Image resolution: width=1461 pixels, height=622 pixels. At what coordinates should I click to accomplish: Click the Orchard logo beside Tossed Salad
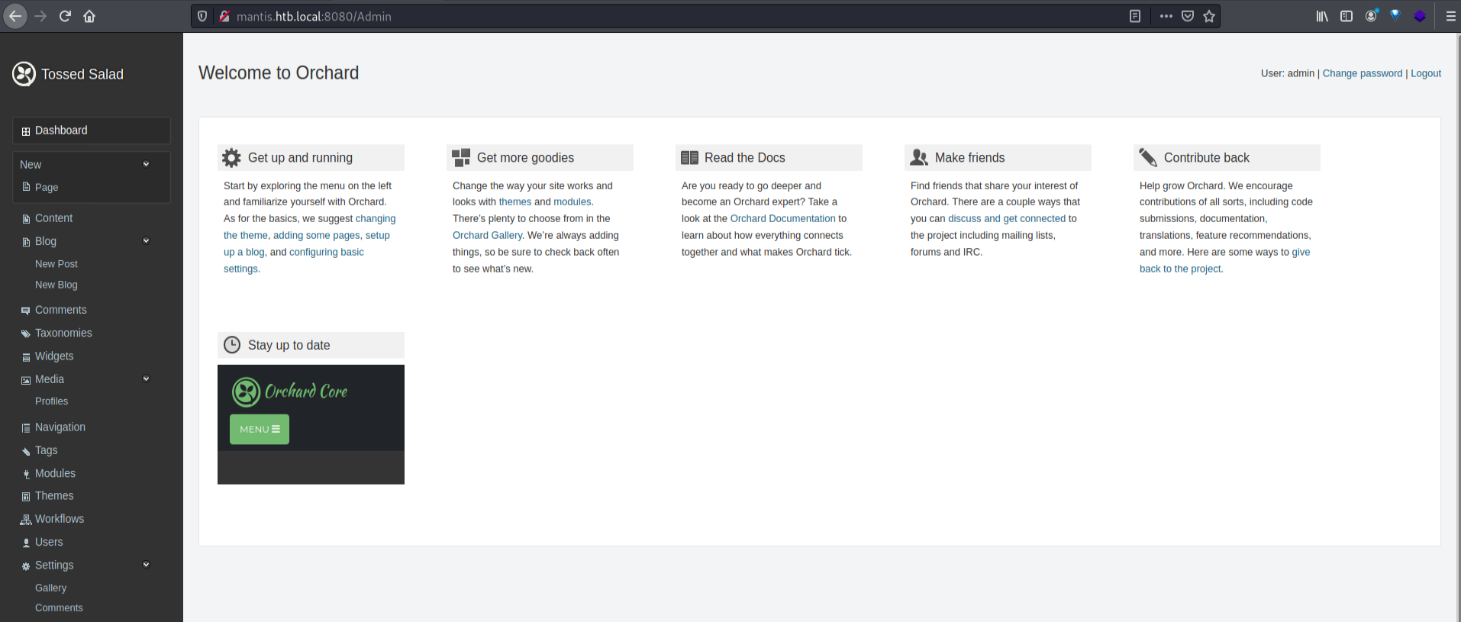24,74
